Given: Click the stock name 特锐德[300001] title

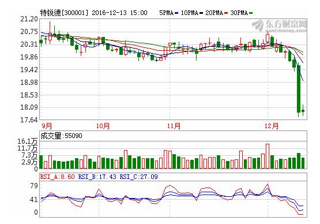Looking at the screenshot, I should point(64,13).
